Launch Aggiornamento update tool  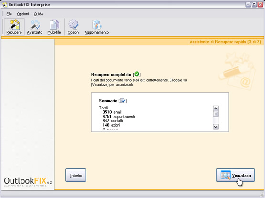point(96,27)
